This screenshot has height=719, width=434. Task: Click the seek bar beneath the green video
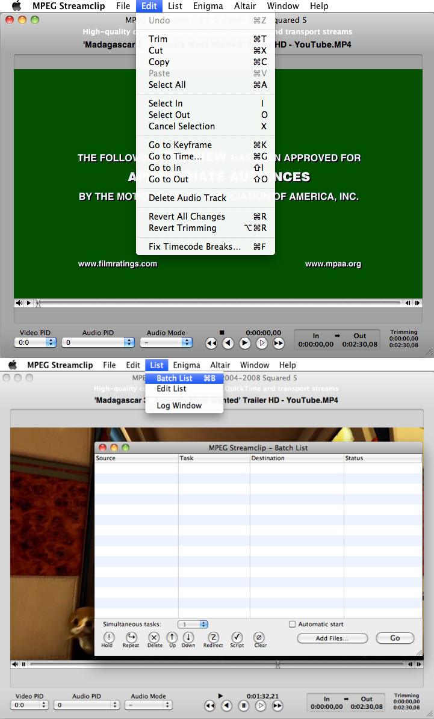tap(220, 303)
